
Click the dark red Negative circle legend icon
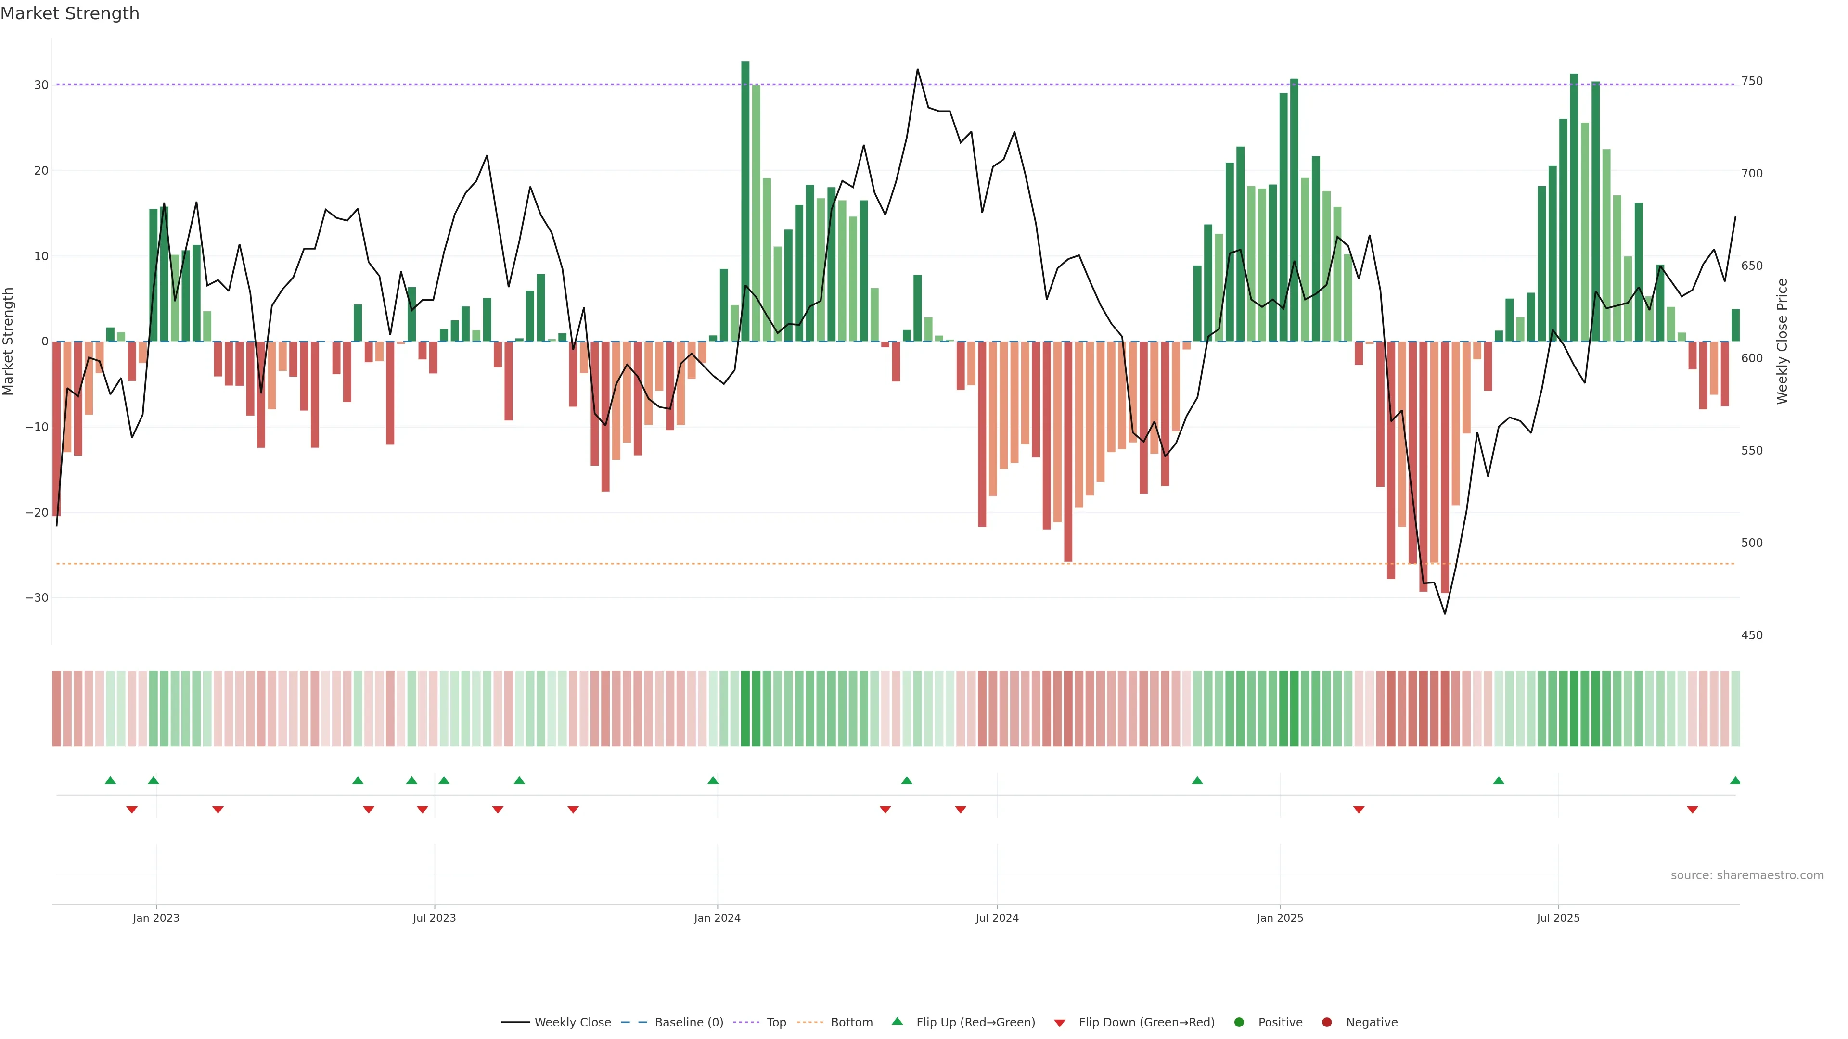pos(1326,1023)
